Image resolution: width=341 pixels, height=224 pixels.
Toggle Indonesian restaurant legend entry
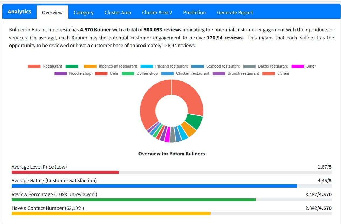[x=110, y=66]
